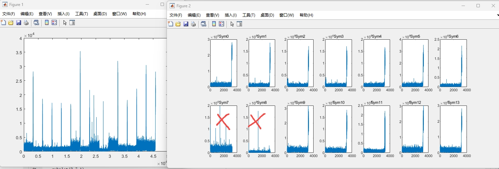Viewport: 499px width, 169px height.
Task: Maximize the Figure 2 window
Action: tap(478, 6)
